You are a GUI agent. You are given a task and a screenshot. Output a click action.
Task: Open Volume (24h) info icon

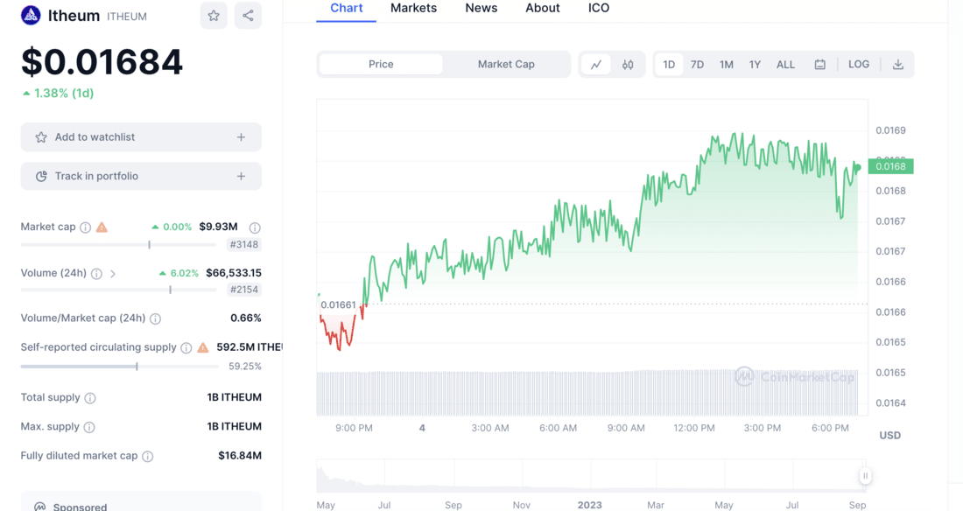[x=96, y=274]
